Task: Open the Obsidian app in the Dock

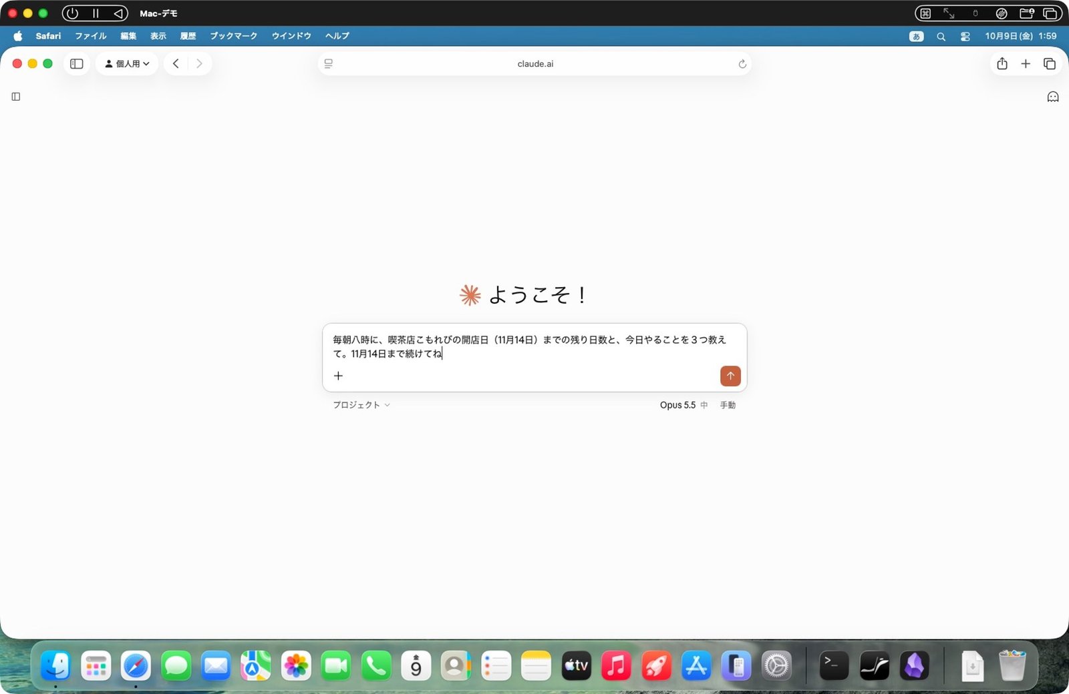Action: [x=914, y=665]
